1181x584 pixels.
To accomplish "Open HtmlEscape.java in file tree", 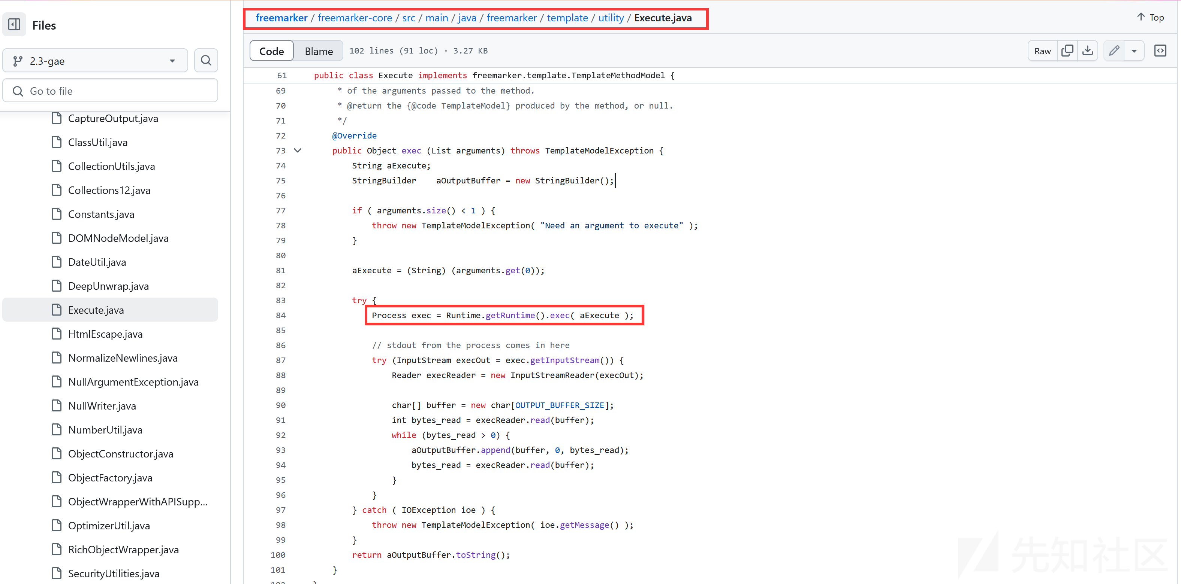I will coord(105,334).
